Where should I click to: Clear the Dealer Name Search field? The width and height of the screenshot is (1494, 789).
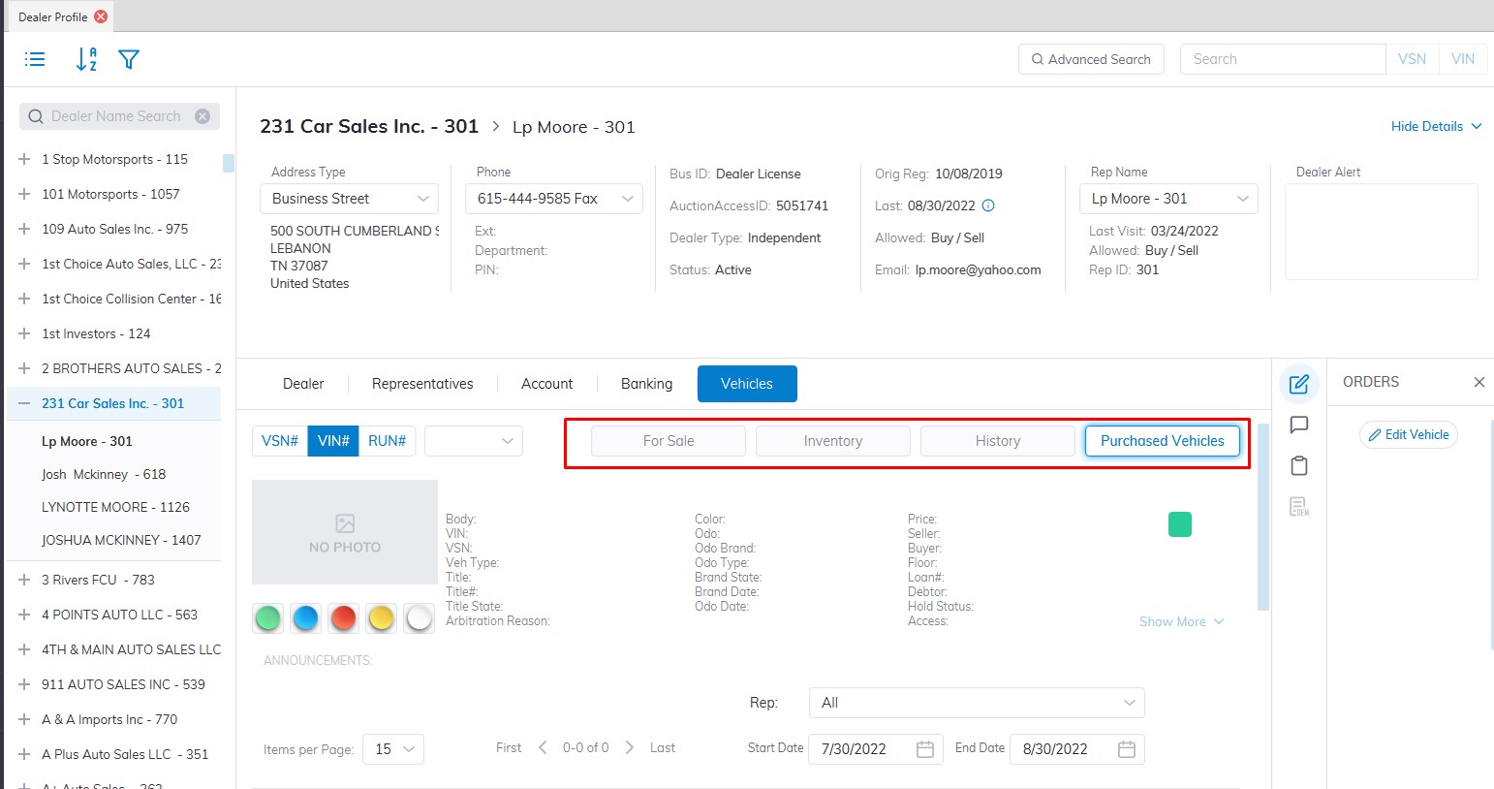pyautogui.click(x=202, y=116)
